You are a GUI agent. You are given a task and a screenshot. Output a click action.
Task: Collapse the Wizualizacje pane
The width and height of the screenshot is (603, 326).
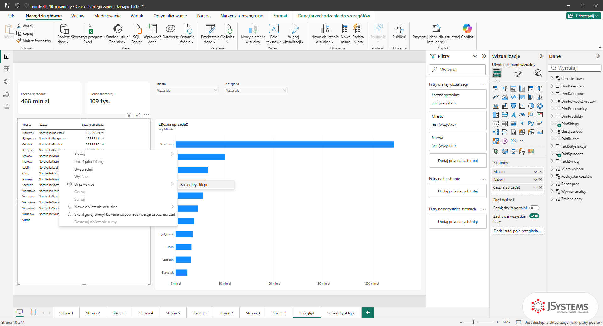pyautogui.click(x=541, y=56)
